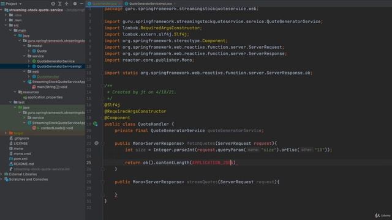
Task: Click Spring Boot icon of main StreamingStockQuoteServiceApp
Action: pyautogui.click(x=29, y=82)
